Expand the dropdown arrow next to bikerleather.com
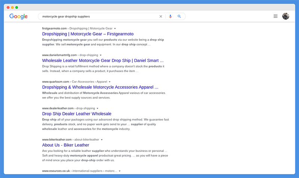The image size is (299, 178). 102,140
